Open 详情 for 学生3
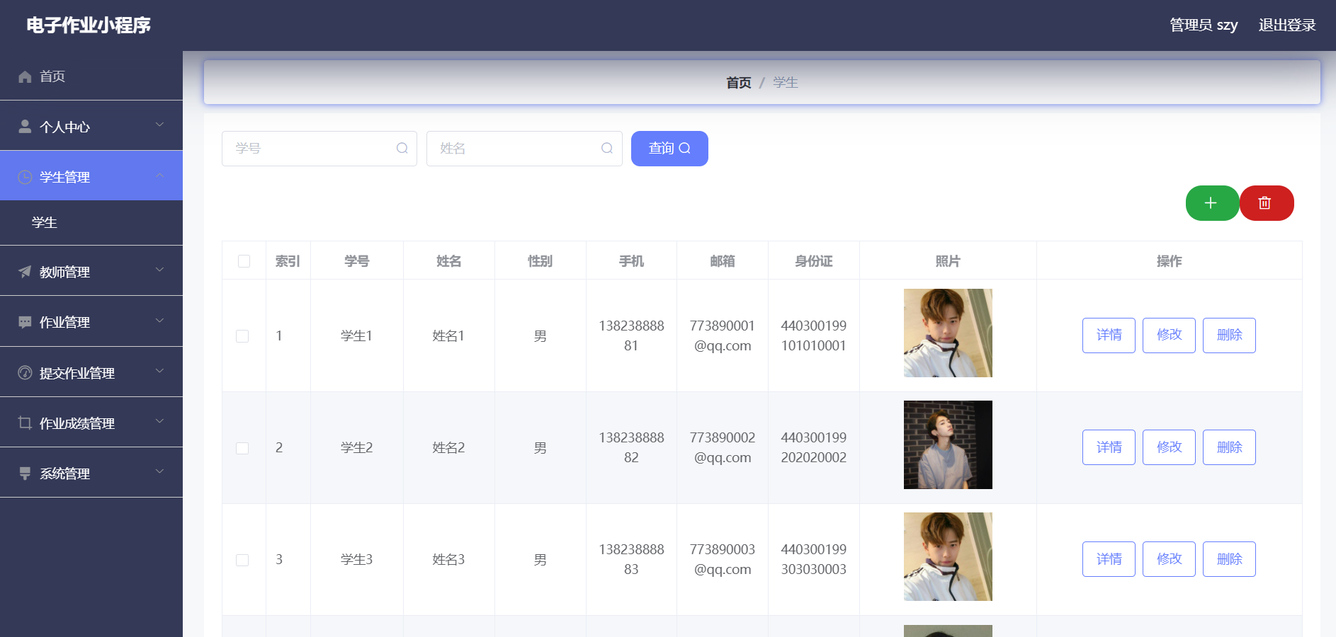1336x637 pixels. click(1109, 559)
